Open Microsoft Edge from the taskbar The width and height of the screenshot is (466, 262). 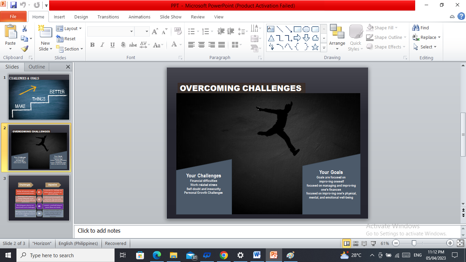tap(157, 255)
